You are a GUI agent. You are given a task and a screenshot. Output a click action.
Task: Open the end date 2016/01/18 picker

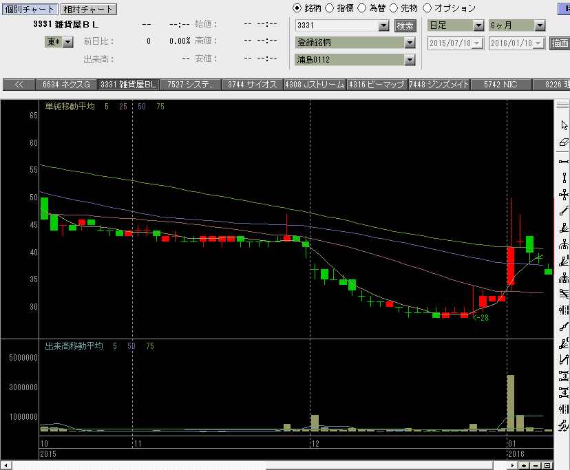pyautogui.click(x=539, y=43)
